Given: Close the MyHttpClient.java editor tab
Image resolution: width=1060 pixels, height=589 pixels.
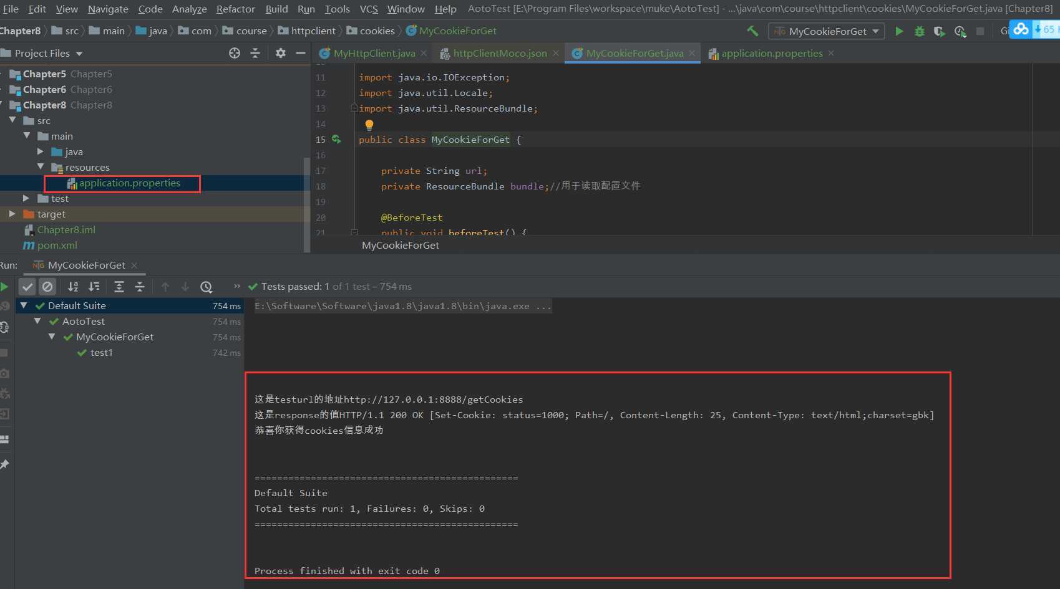Looking at the screenshot, I should pyautogui.click(x=424, y=54).
